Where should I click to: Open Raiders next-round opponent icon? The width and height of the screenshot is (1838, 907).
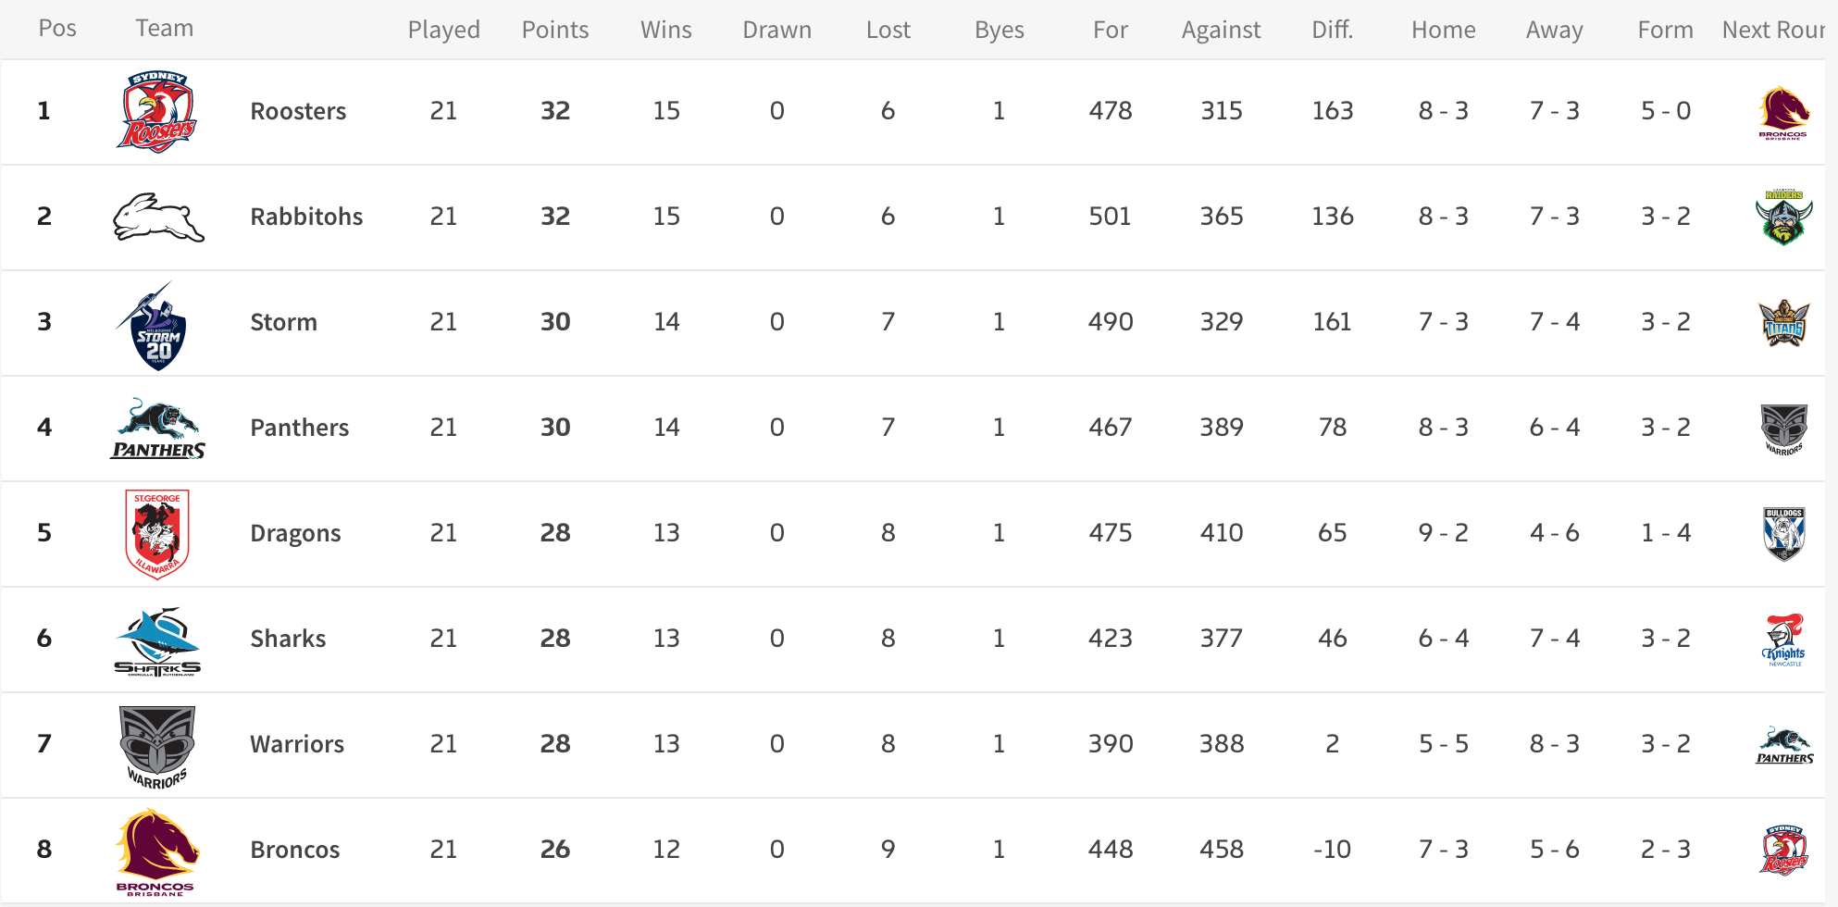click(1783, 217)
